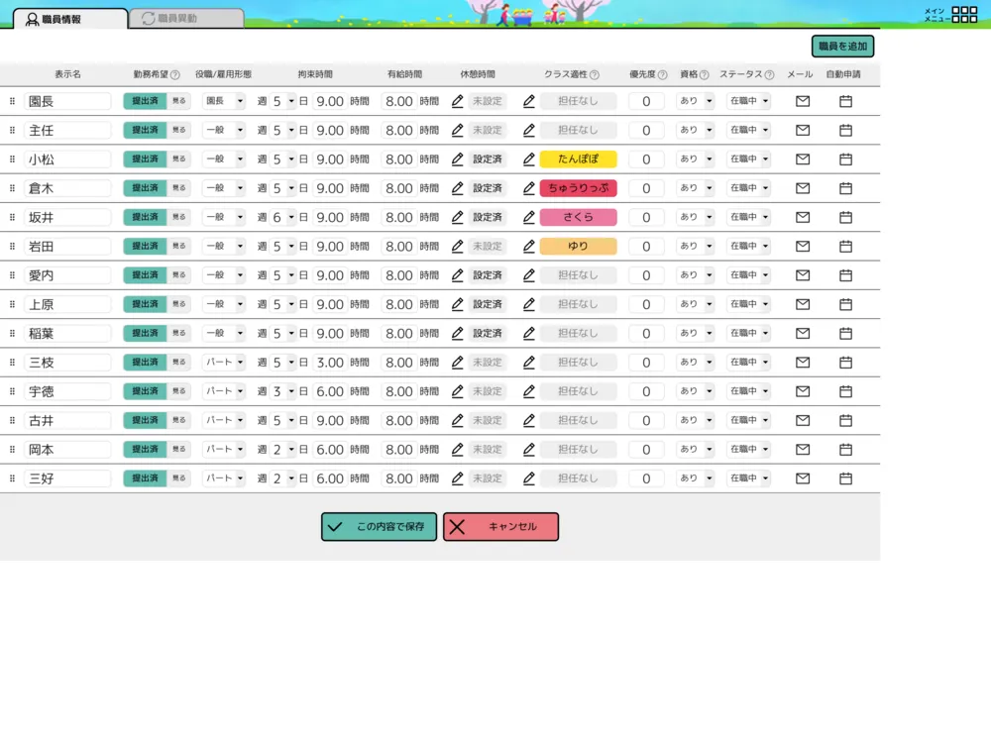Image resolution: width=991 pixels, height=743 pixels.
Task: Click 設定済 break status for 愛内
Action: click(488, 275)
